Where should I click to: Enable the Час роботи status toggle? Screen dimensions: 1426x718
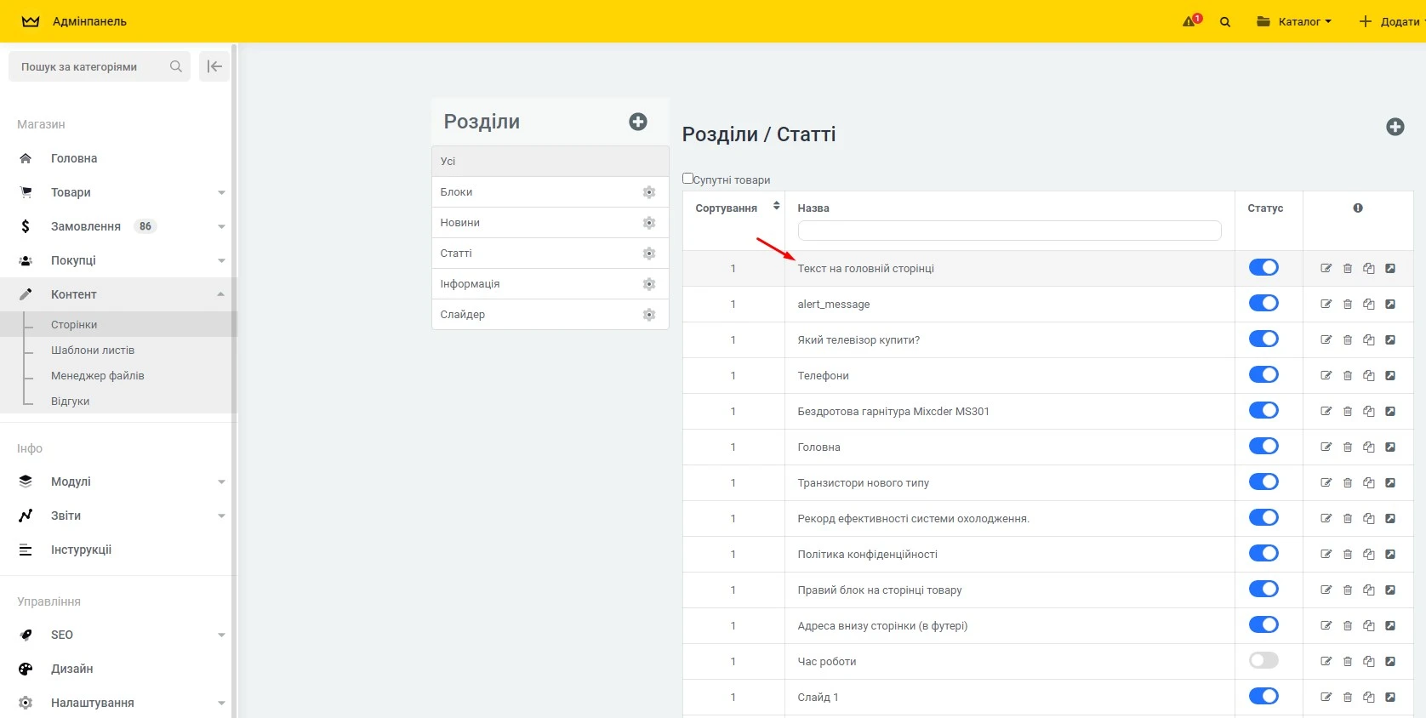(x=1263, y=660)
